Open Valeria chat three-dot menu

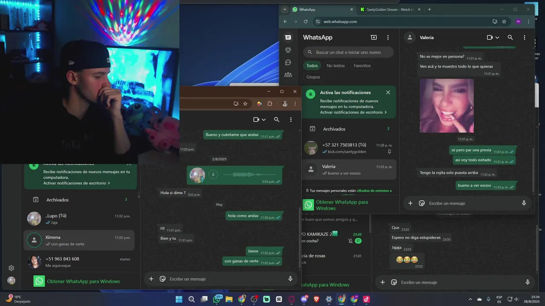point(525,37)
